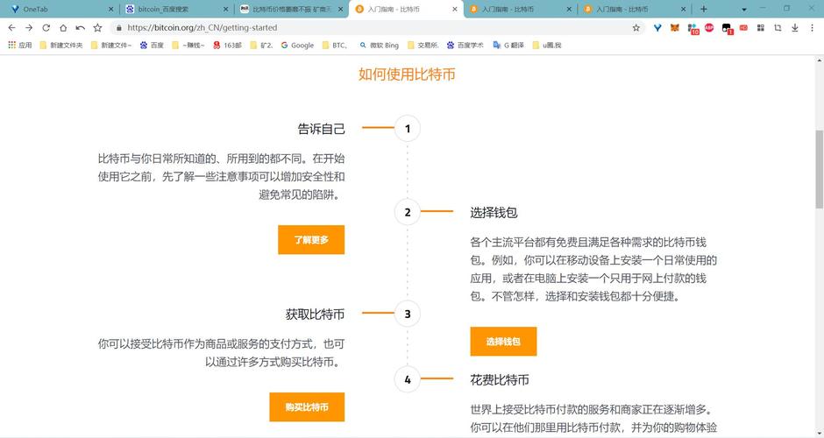Click the 花费比特币 heading

(x=500, y=380)
